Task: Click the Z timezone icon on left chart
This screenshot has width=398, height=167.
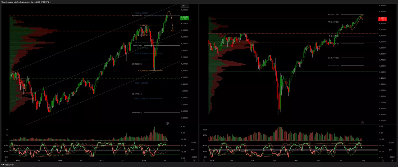Action: [6, 160]
